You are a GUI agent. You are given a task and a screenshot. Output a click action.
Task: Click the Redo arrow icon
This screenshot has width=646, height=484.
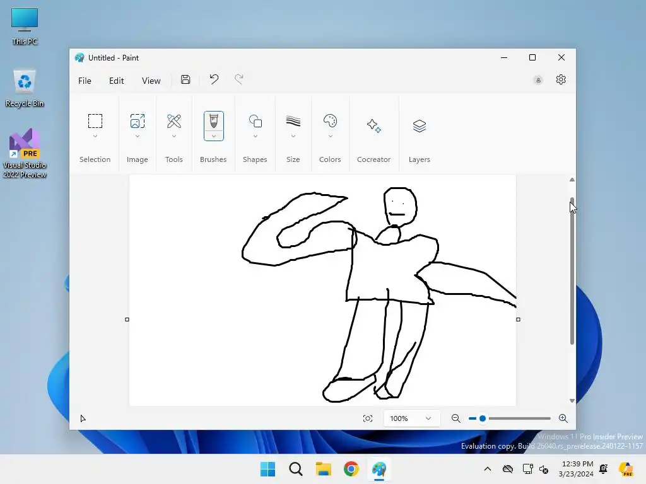(239, 79)
